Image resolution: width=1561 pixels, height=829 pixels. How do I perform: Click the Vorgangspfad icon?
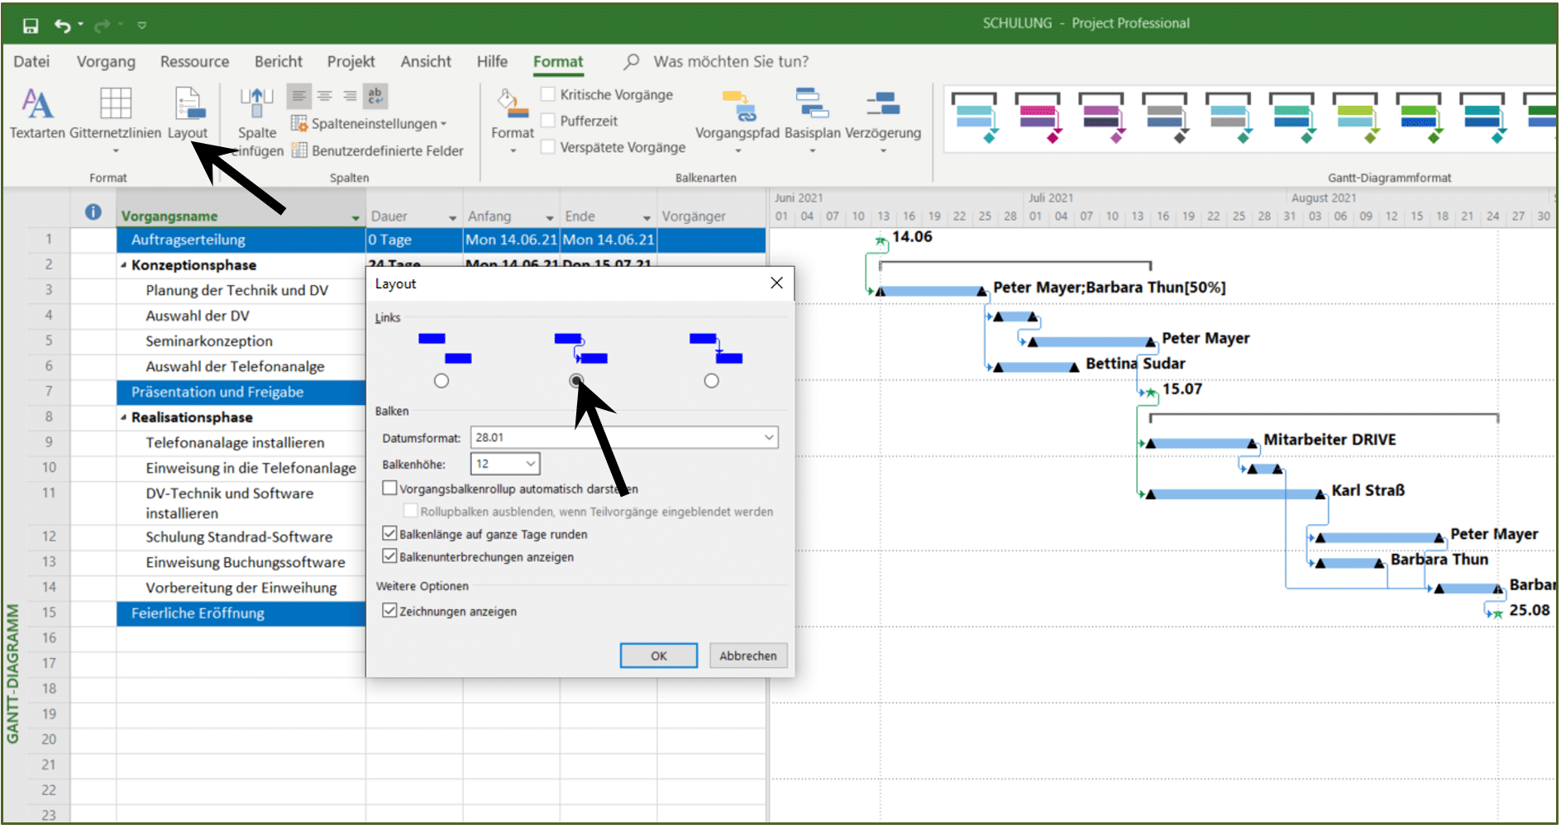tap(738, 106)
